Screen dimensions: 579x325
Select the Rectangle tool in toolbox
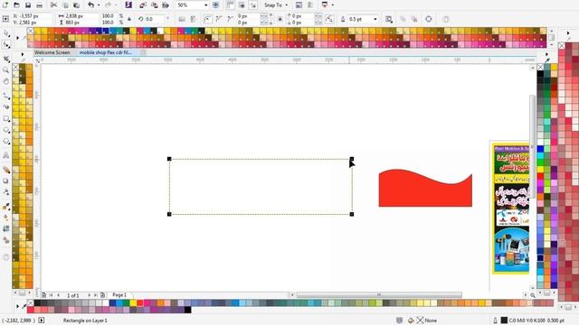click(6, 119)
